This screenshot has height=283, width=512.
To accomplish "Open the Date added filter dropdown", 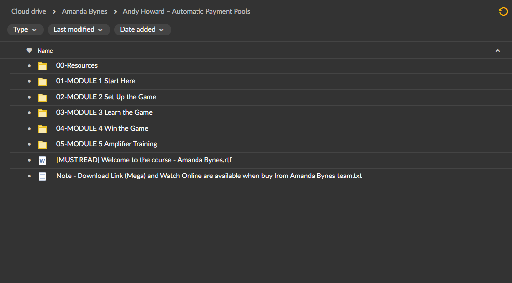I will 142,30.
